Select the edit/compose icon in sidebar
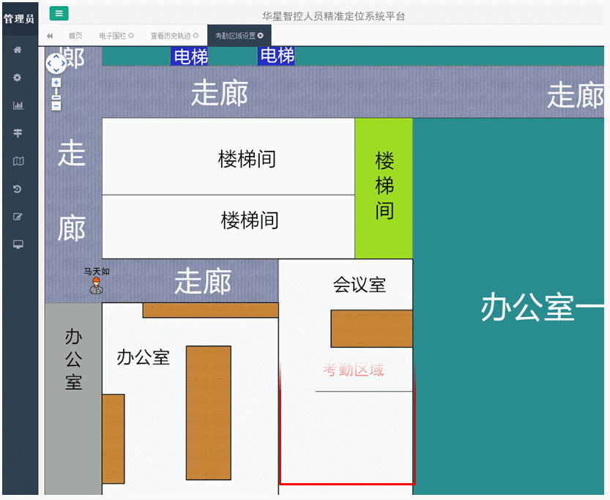The width and height of the screenshot is (610, 500). pyautogui.click(x=17, y=217)
